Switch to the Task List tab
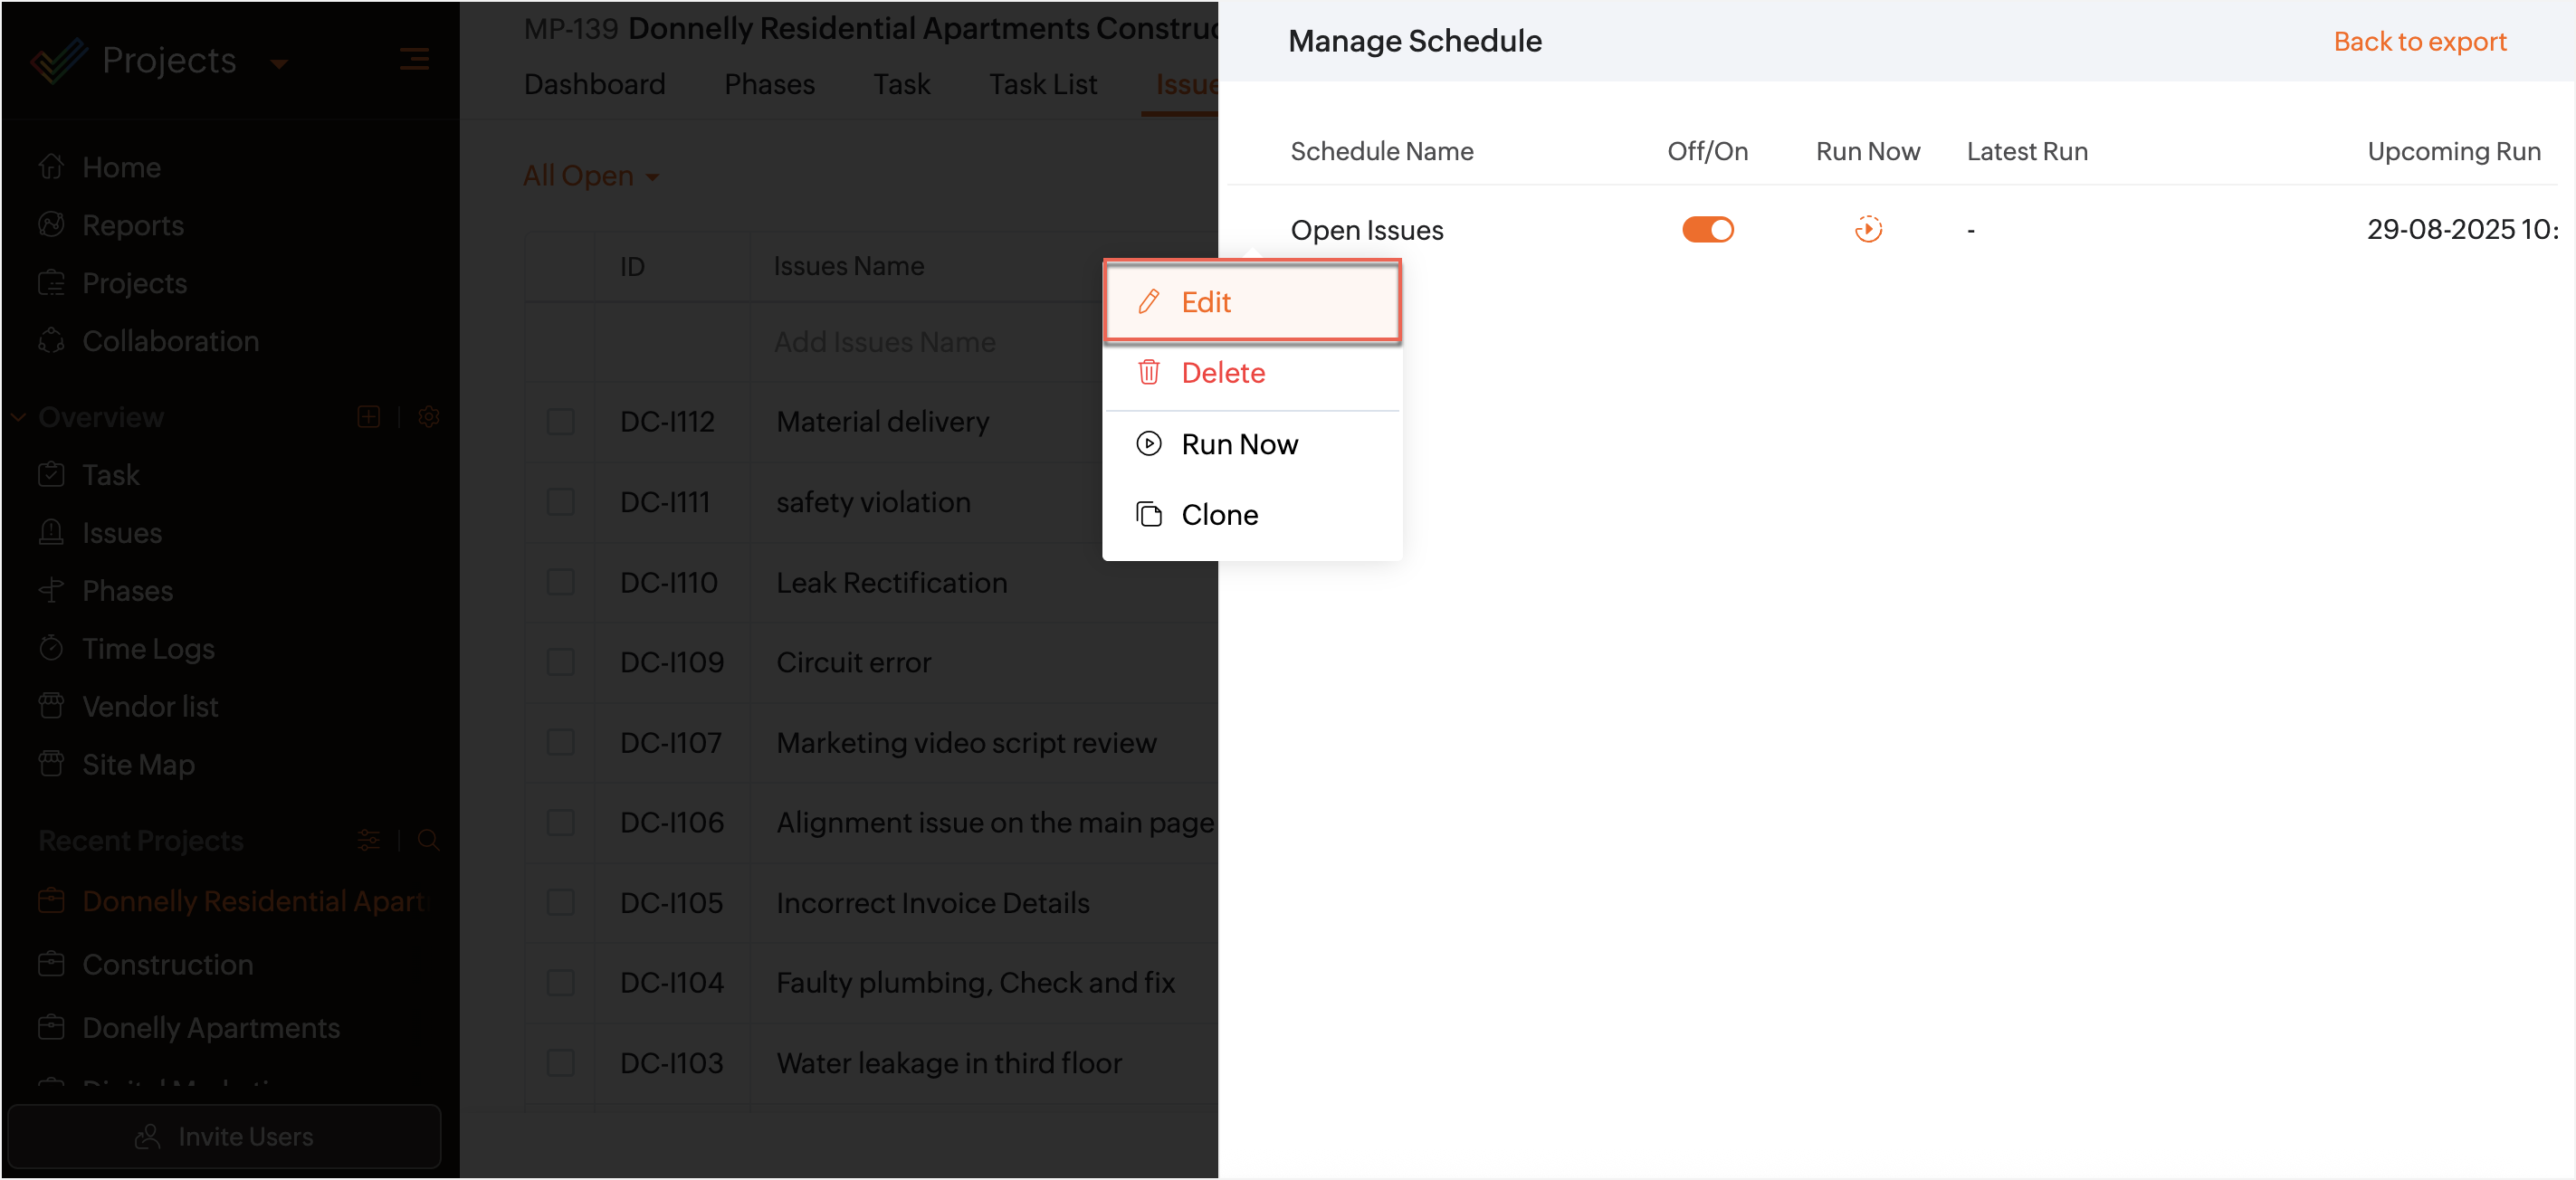The width and height of the screenshot is (2576, 1180). pos(1042,84)
